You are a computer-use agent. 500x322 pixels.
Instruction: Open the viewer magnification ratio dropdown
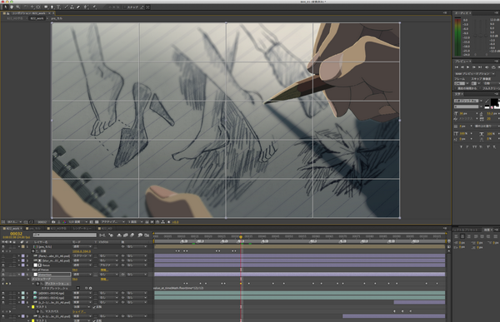point(14,222)
